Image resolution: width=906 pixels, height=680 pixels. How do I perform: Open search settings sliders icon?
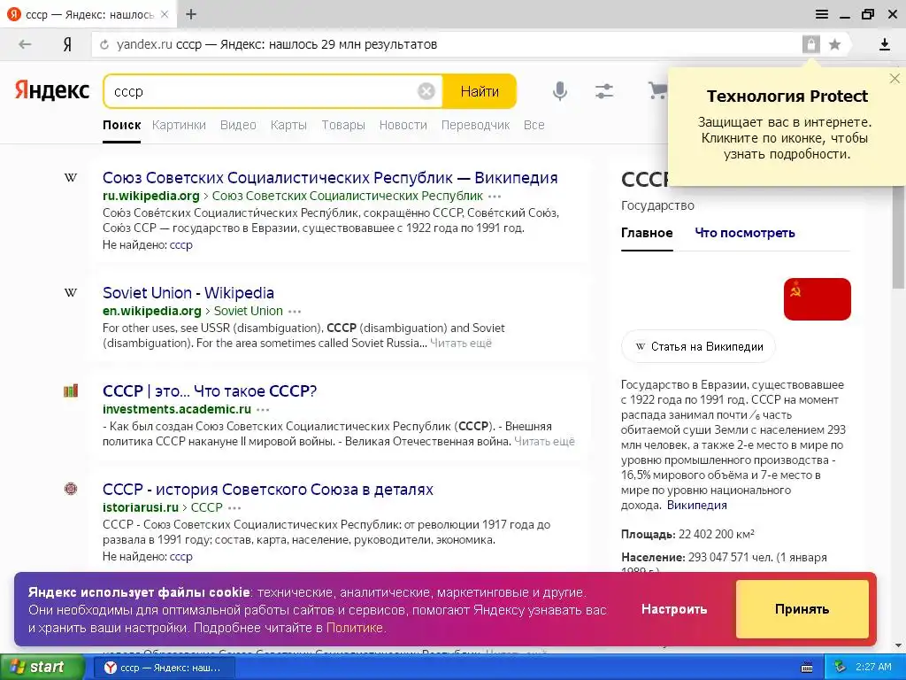point(603,91)
